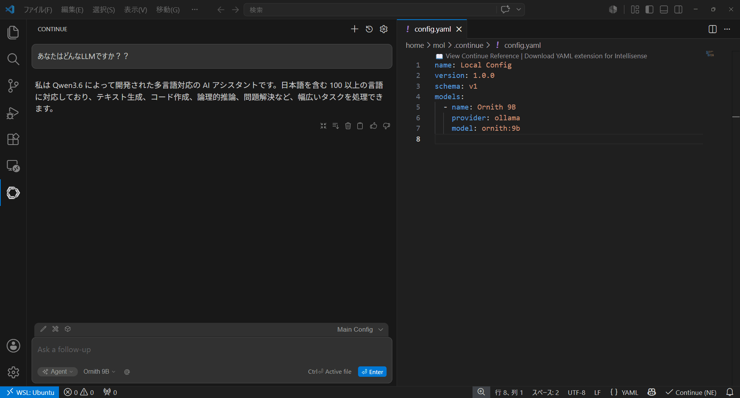This screenshot has height=398, width=740.
Task: Click the home breadcrumb segment
Action: [x=415, y=46]
